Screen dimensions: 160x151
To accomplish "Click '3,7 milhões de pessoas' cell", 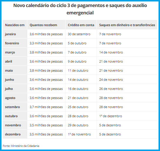I will pyautogui.click(x=46, y=107).
